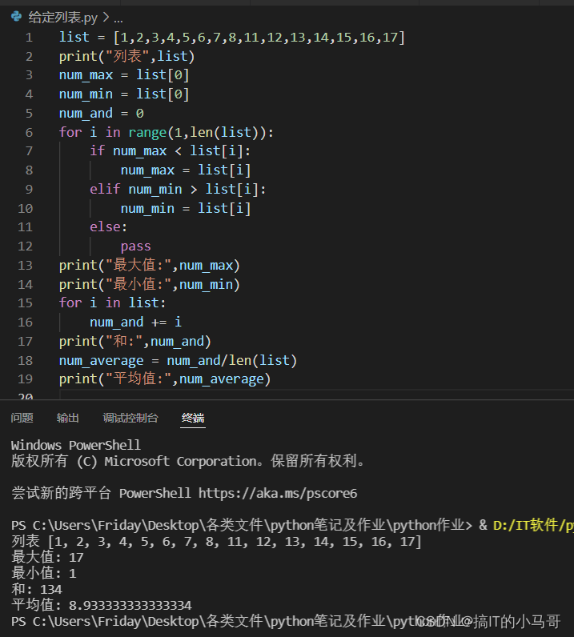Click line number 1 in the gutter
Viewport: 574px width, 637px height.
[29, 38]
